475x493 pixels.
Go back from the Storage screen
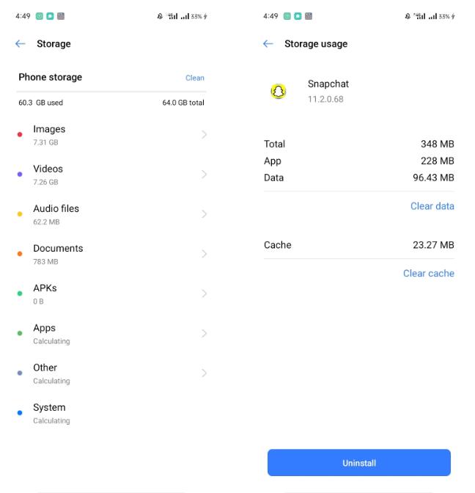21,44
